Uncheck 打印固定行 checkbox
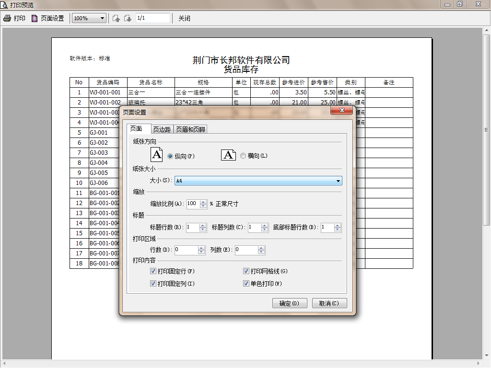This screenshot has height=368, width=491. 153,271
